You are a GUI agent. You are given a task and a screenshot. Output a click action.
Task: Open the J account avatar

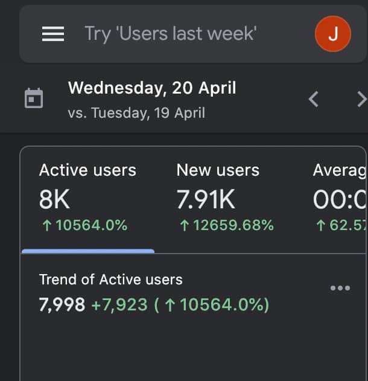click(333, 34)
